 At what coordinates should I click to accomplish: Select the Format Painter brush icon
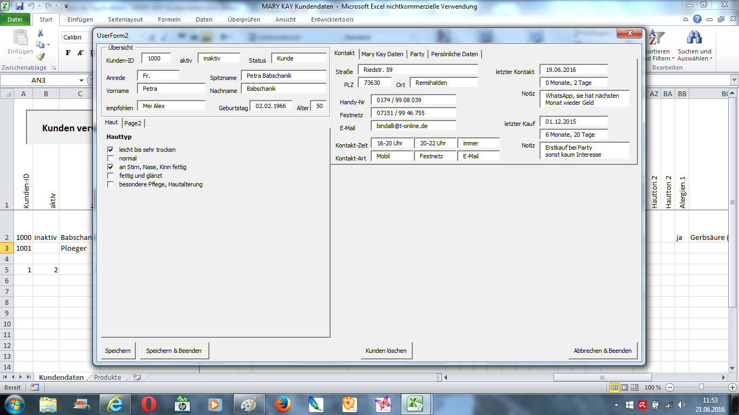click(x=41, y=57)
